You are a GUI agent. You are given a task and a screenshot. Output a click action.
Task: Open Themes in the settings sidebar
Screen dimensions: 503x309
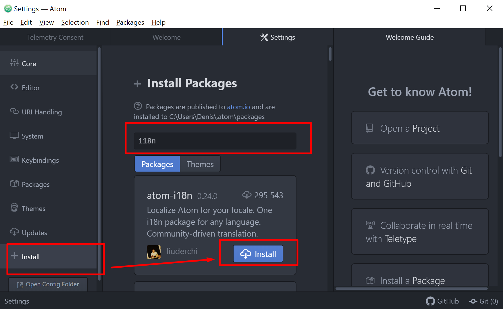pyautogui.click(x=48, y=208)
